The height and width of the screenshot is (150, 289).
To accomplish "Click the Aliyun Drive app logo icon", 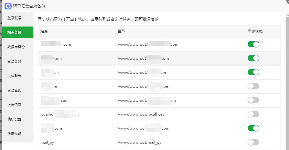I will point(8,6).
